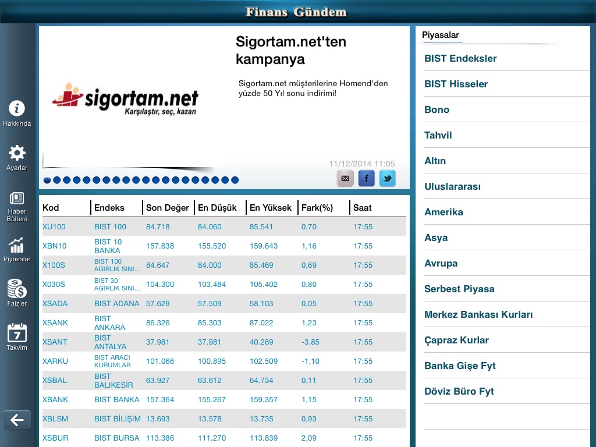Select X030S index code
The width and height of the screenshot is (596, 447).
53,284
